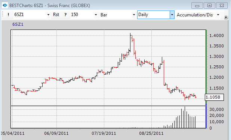
Task: Click the BESTCharts app icon in the title bar
Action: point(5,6)
